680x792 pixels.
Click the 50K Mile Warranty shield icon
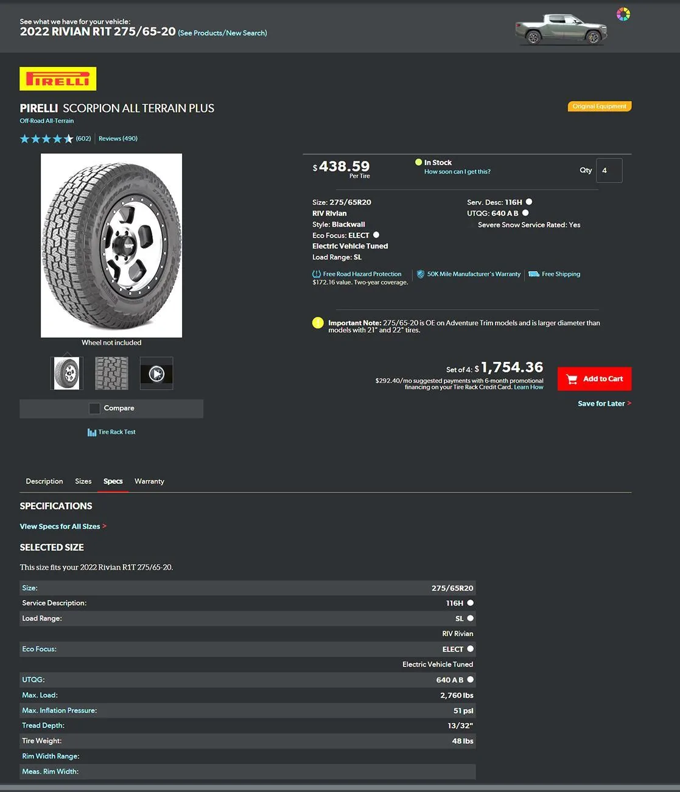pyautogui.click(x=421, y=274)
